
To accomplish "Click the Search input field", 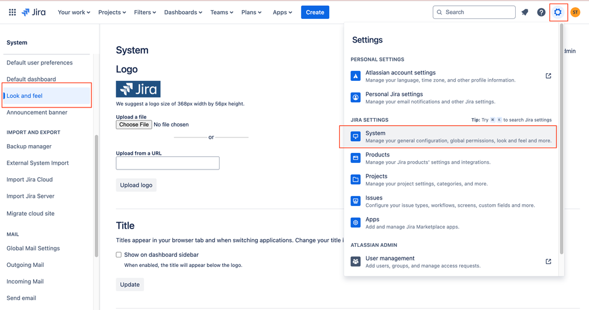I will coord(474,12).
